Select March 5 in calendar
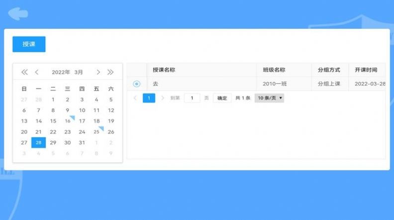The width and height of the screenshot is (394, 220). (x=111, y=100)
